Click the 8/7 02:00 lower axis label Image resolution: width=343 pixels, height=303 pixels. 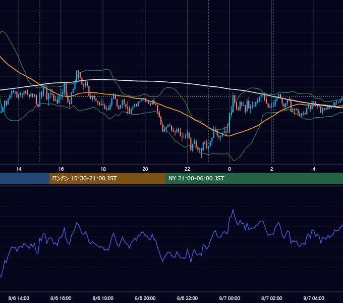[272, 298]
